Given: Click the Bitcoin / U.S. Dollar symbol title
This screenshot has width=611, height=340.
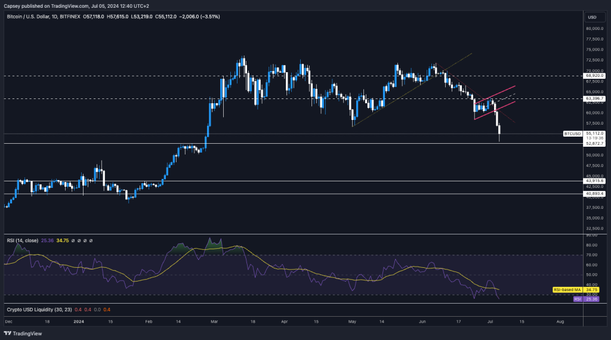Looking at the screenshot, I should click(x=35, y=17).
